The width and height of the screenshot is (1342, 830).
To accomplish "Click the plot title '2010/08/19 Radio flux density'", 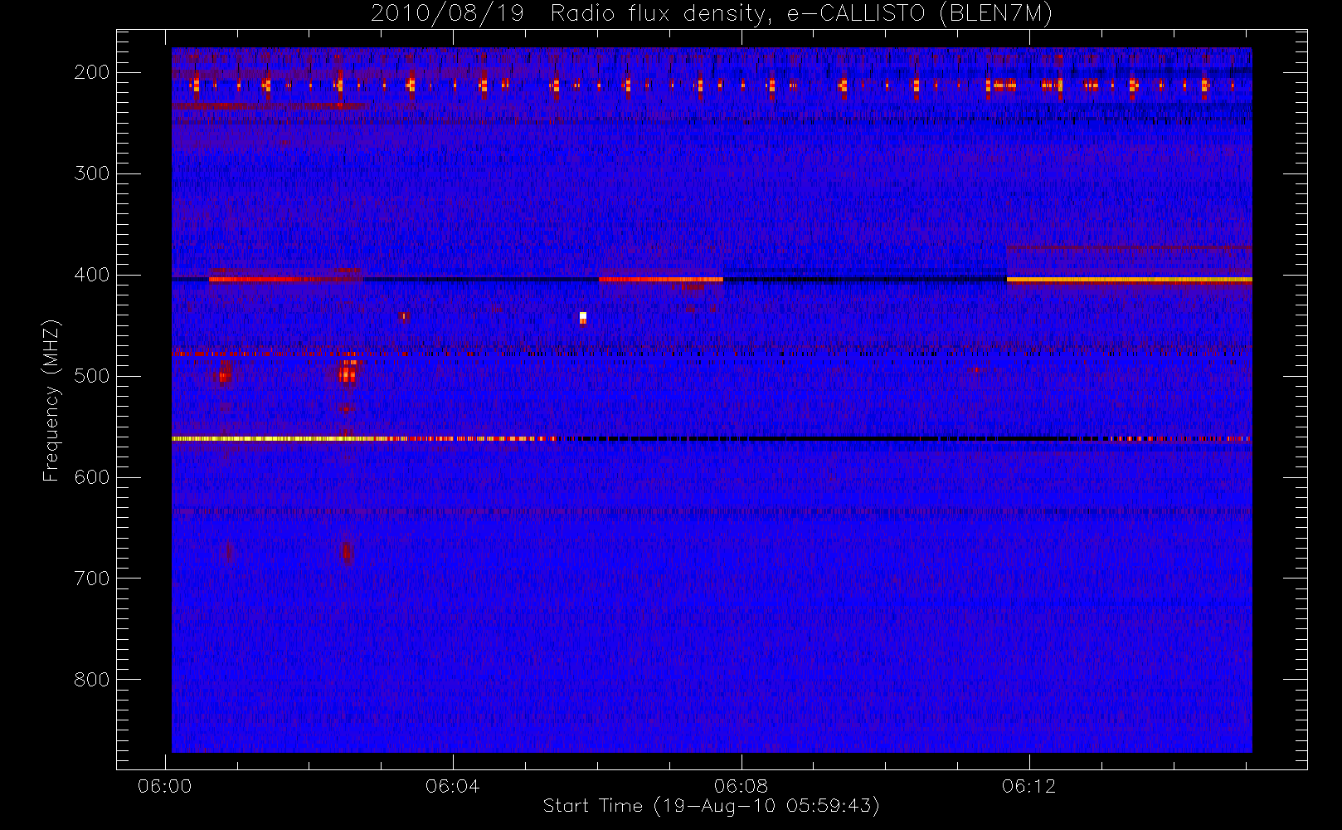I will (711, 13).
